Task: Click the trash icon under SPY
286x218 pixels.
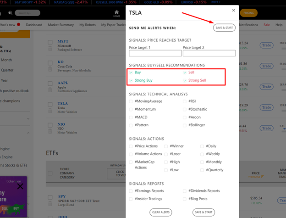Action: [50, 204]
